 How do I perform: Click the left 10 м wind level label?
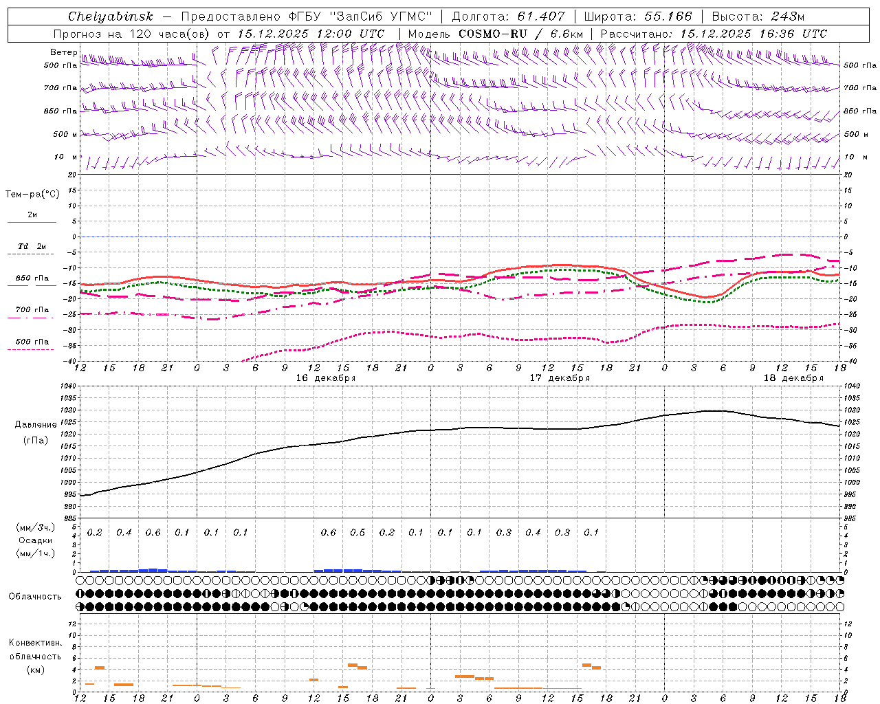click(x=65, y=157)
